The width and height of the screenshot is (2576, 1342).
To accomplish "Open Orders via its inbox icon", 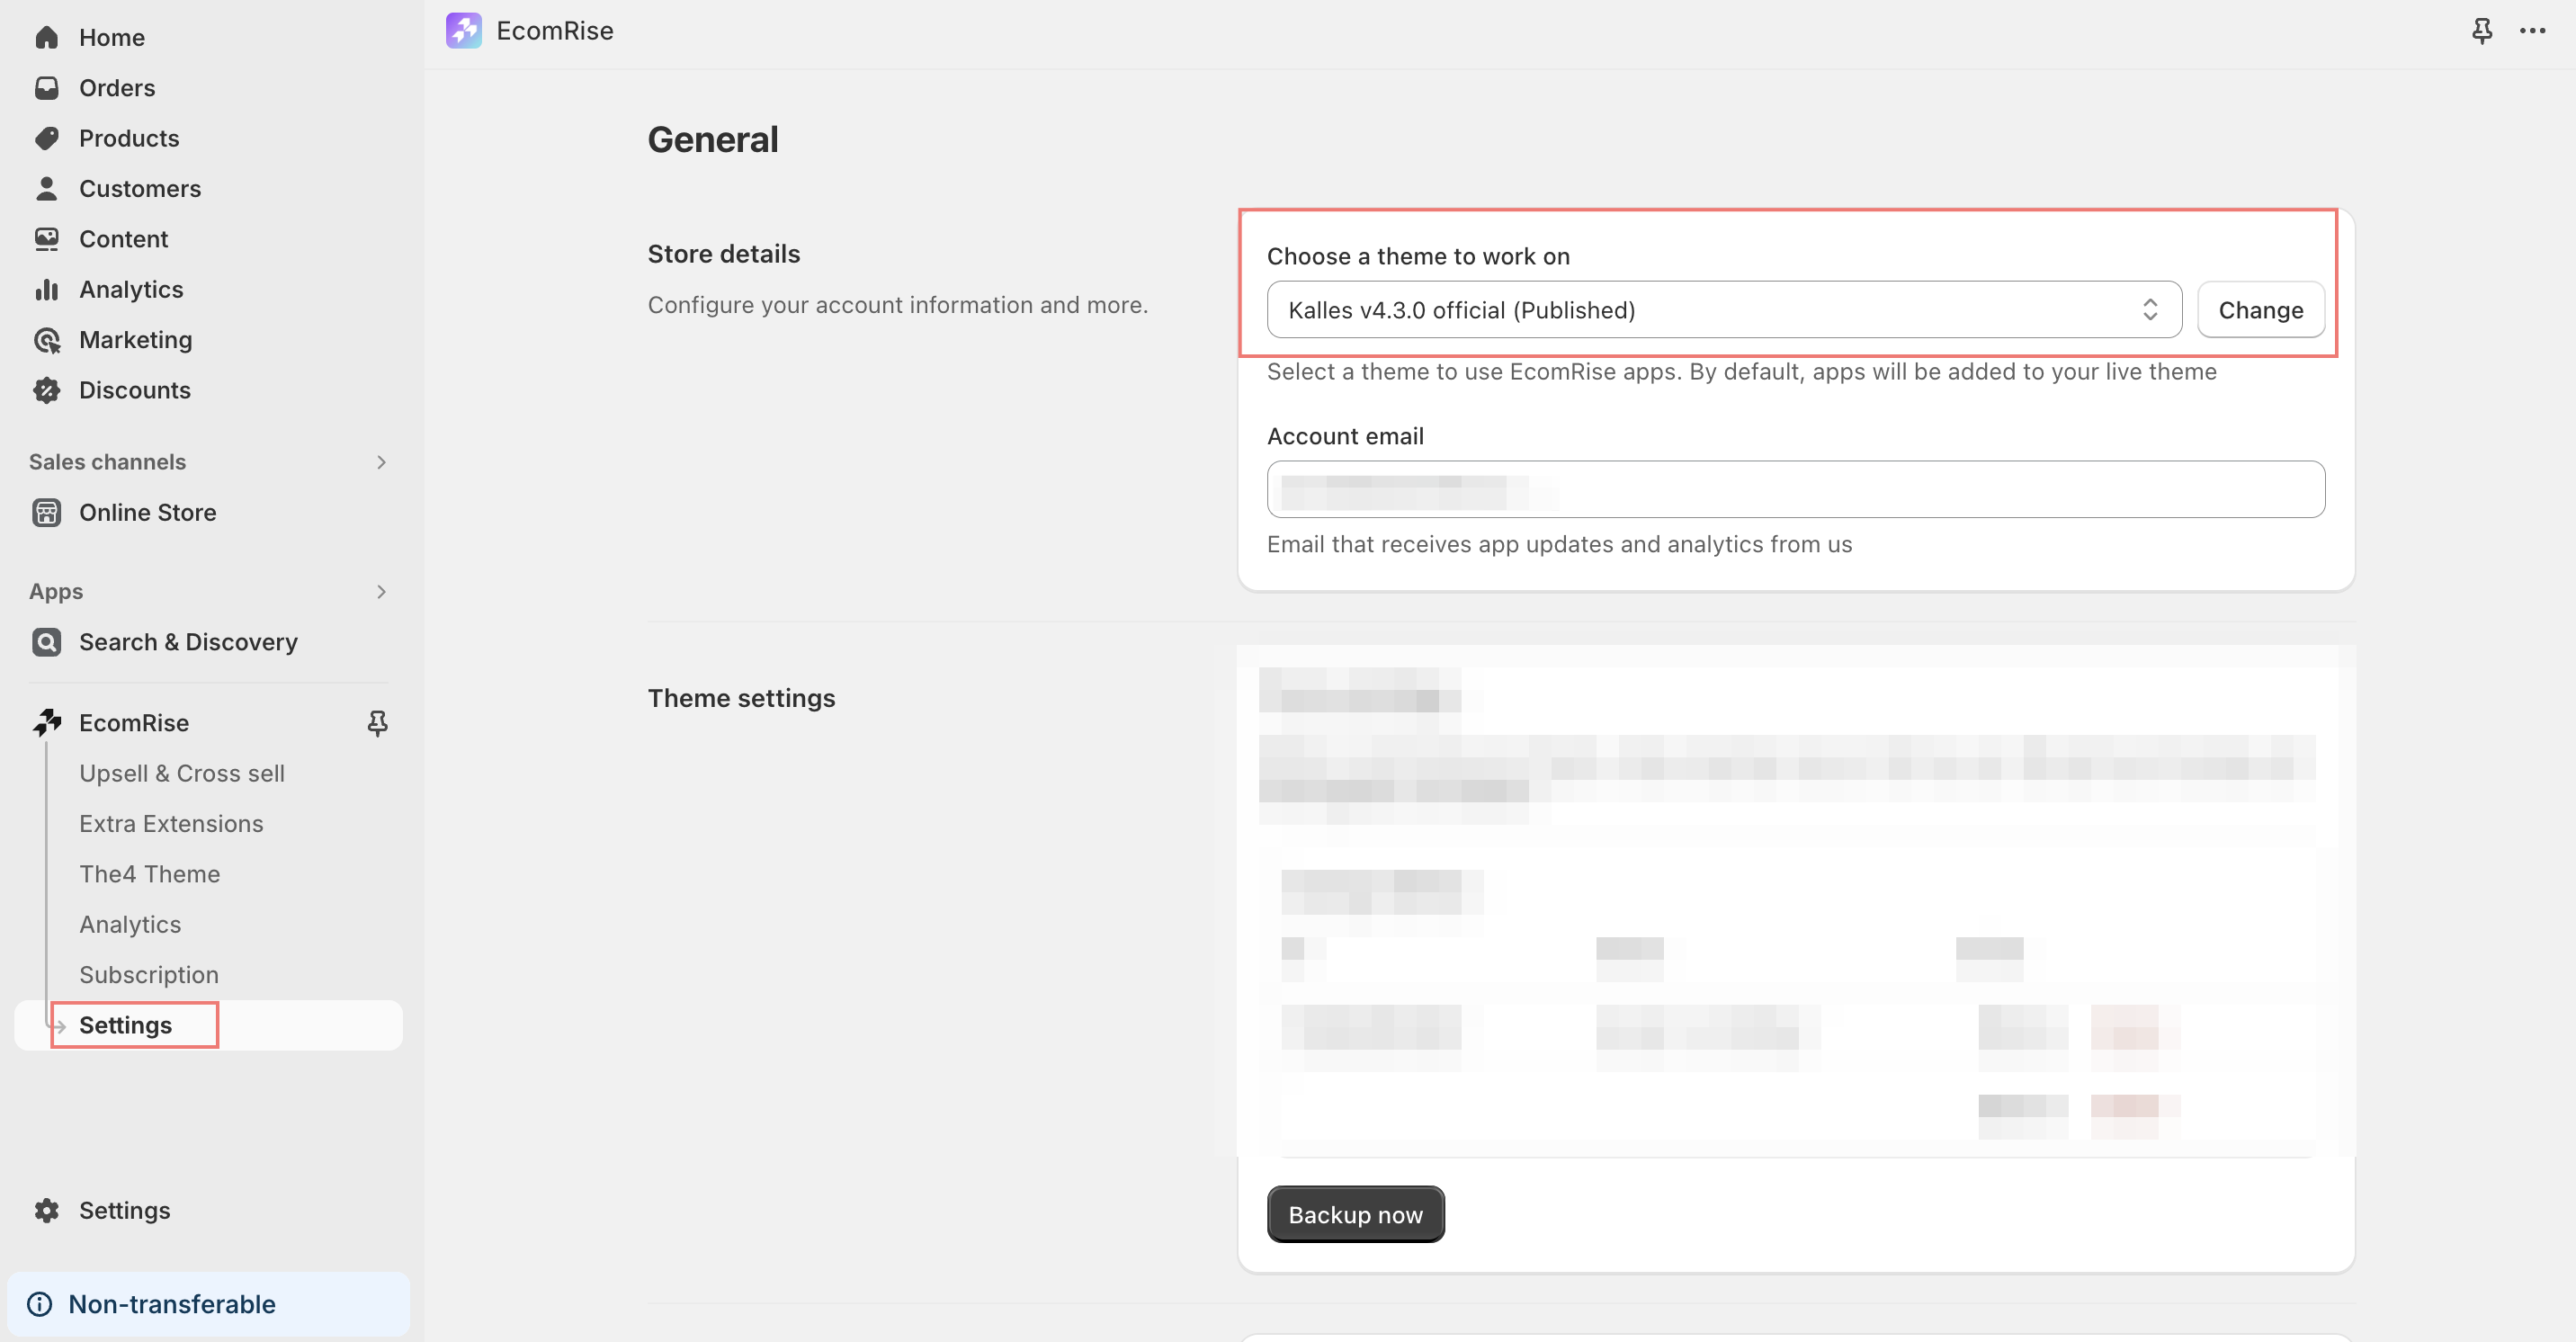I will pos(46,88).
